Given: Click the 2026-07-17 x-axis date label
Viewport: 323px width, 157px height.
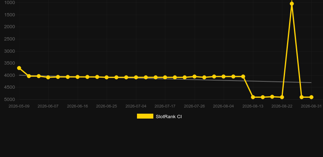Looking at the screenshot, I should [165, 106].
